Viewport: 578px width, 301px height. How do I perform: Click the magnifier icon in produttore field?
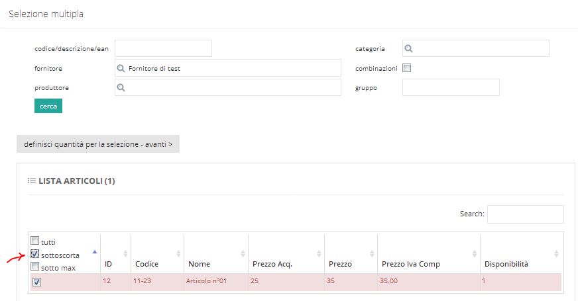point(121,87)
